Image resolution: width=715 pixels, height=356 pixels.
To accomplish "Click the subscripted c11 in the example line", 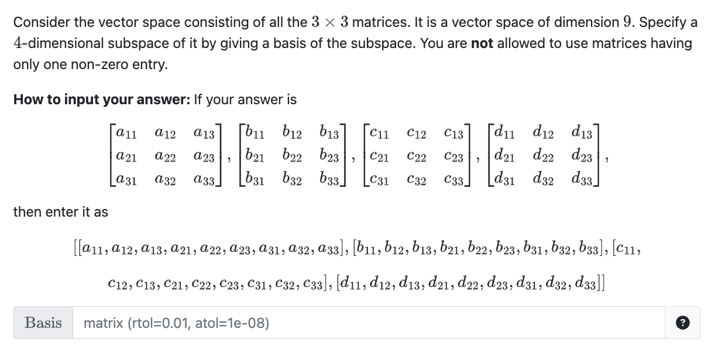I will (628, 249).
